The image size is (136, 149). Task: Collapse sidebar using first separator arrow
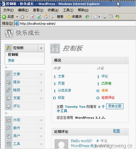coord(6,67)
